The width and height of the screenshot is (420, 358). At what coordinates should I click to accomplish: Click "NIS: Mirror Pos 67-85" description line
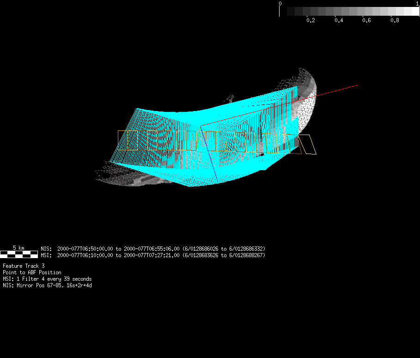coord(47,285)
